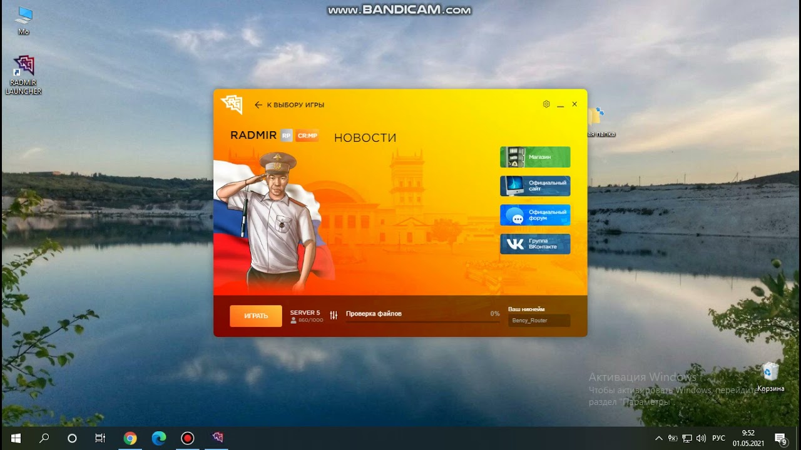This screenshot has width=801, height=450.
Task: Select the RP game mode badge
Action: (287, 135)
